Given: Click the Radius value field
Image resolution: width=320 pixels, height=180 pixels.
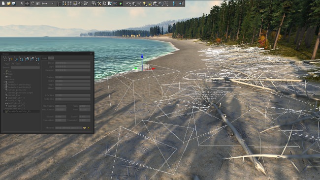Looking at the screenshot, I should point(73,78).
